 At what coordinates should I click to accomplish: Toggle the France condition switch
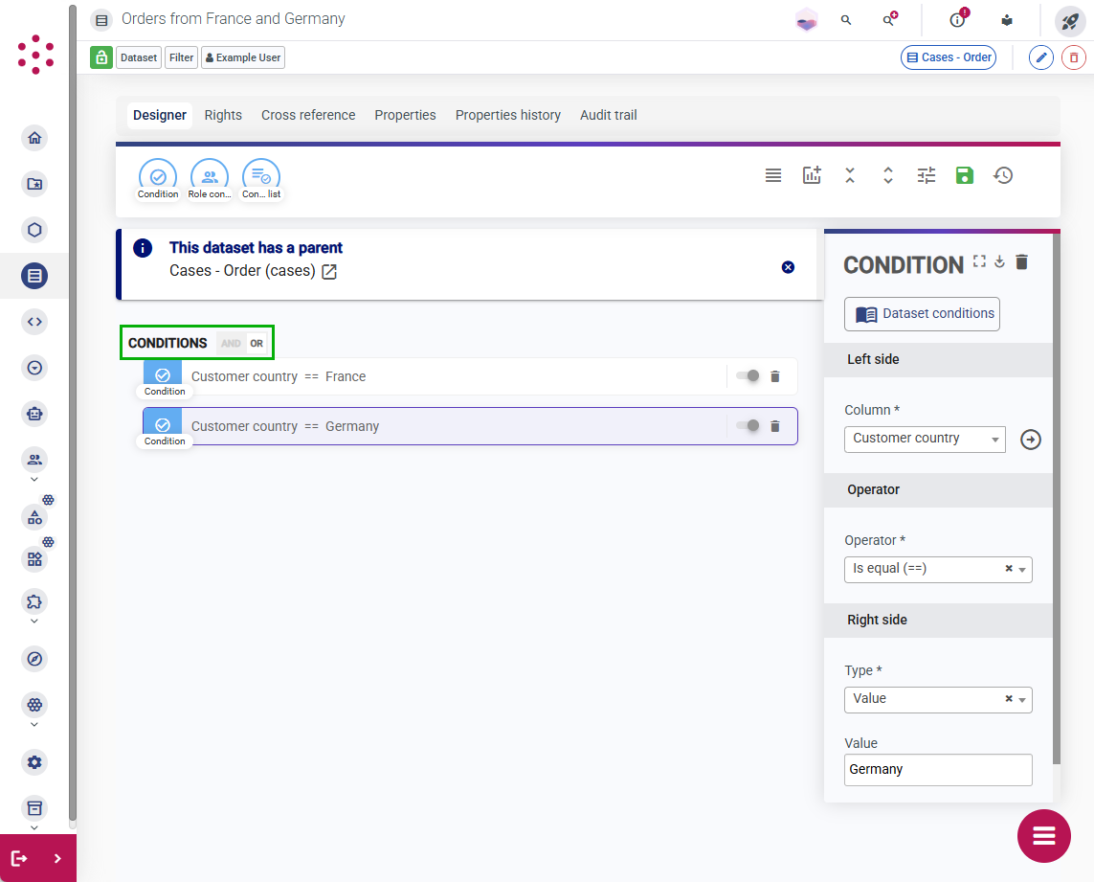(x=748, y=375)
